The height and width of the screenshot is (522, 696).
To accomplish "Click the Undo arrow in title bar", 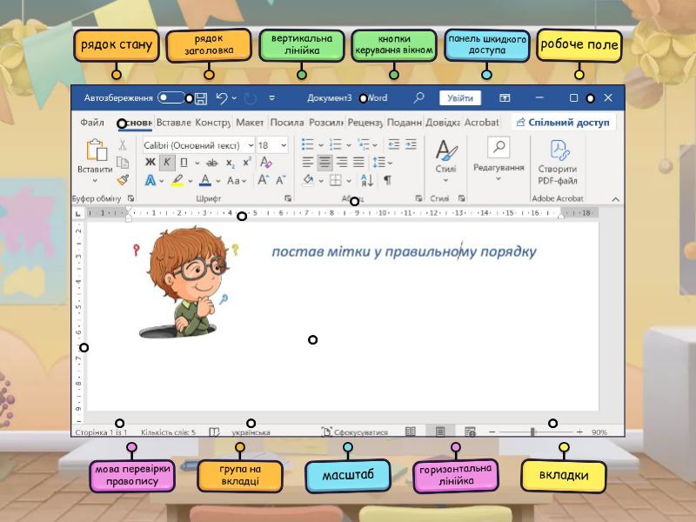I will point(222,98).
